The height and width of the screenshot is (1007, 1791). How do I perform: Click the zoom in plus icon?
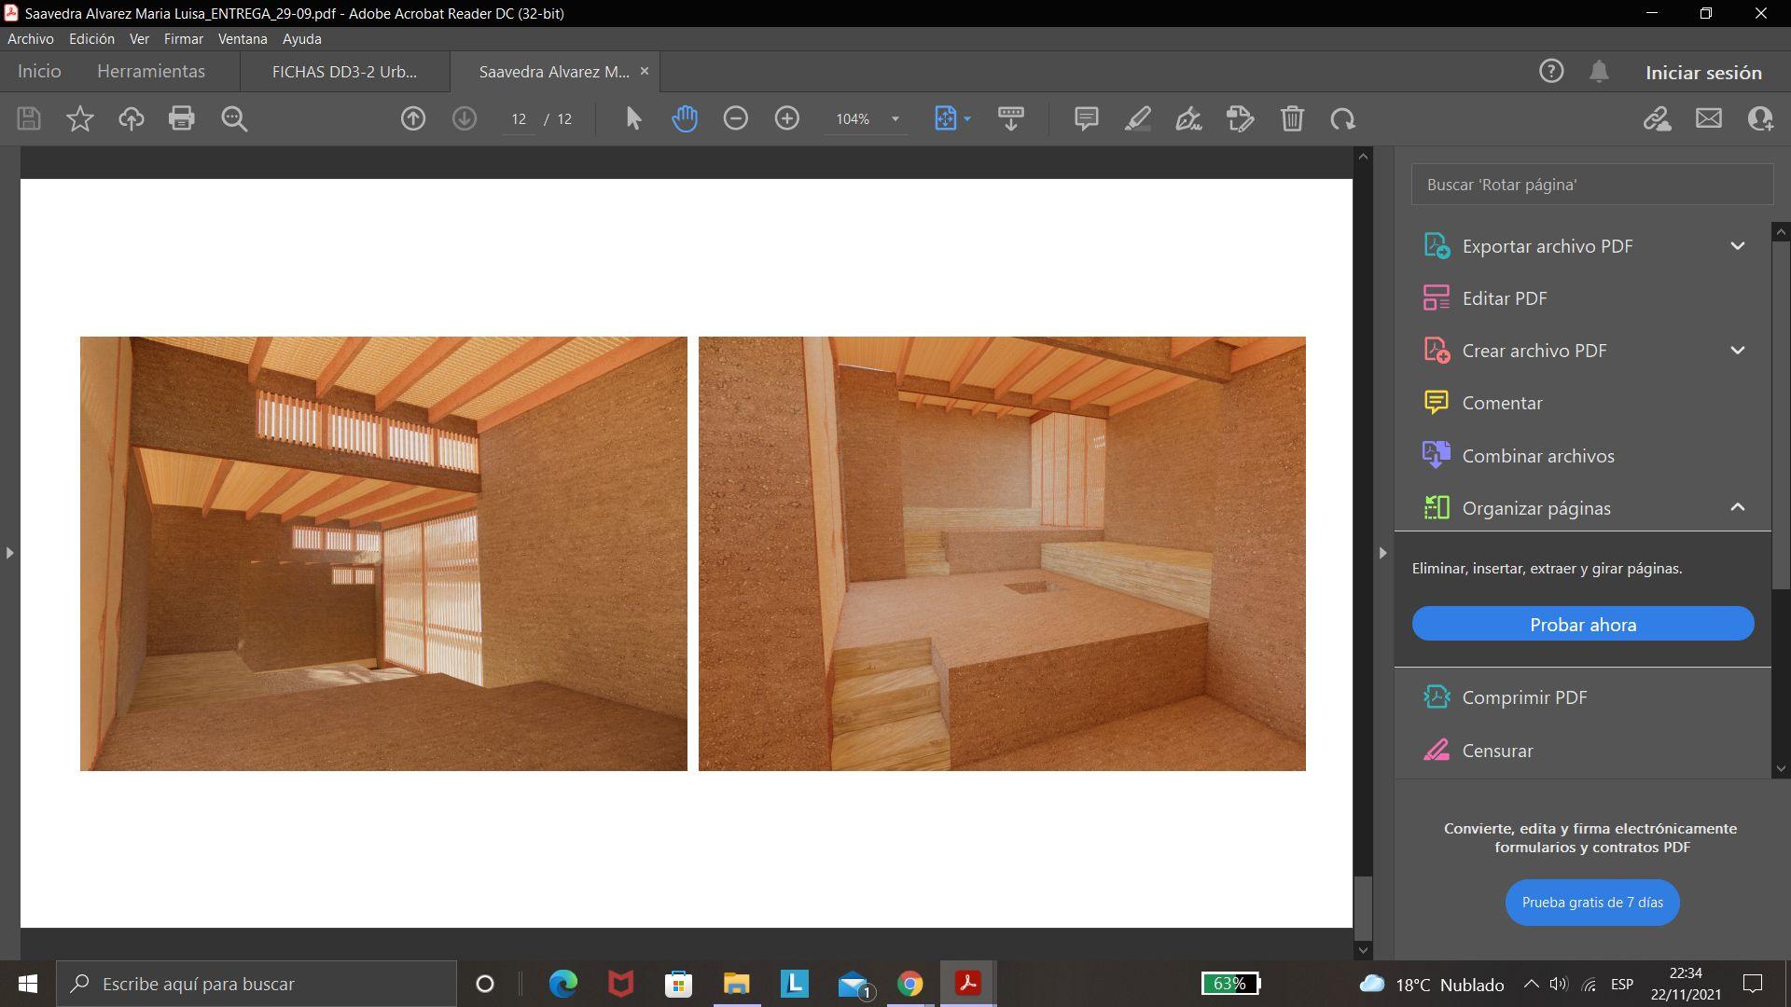[786, 118]
